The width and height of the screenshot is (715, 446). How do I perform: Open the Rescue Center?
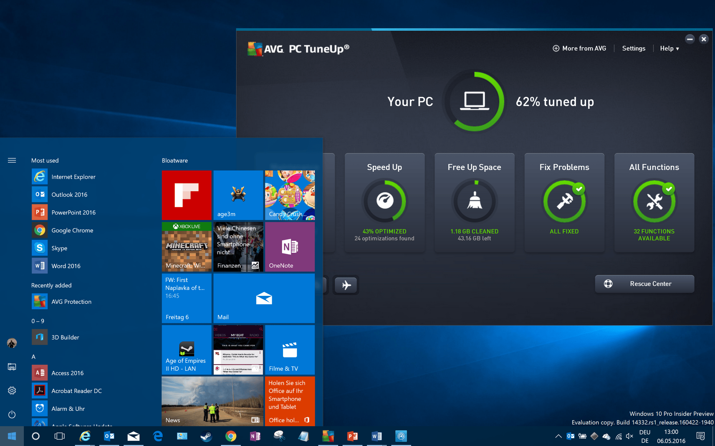[644, 284]
